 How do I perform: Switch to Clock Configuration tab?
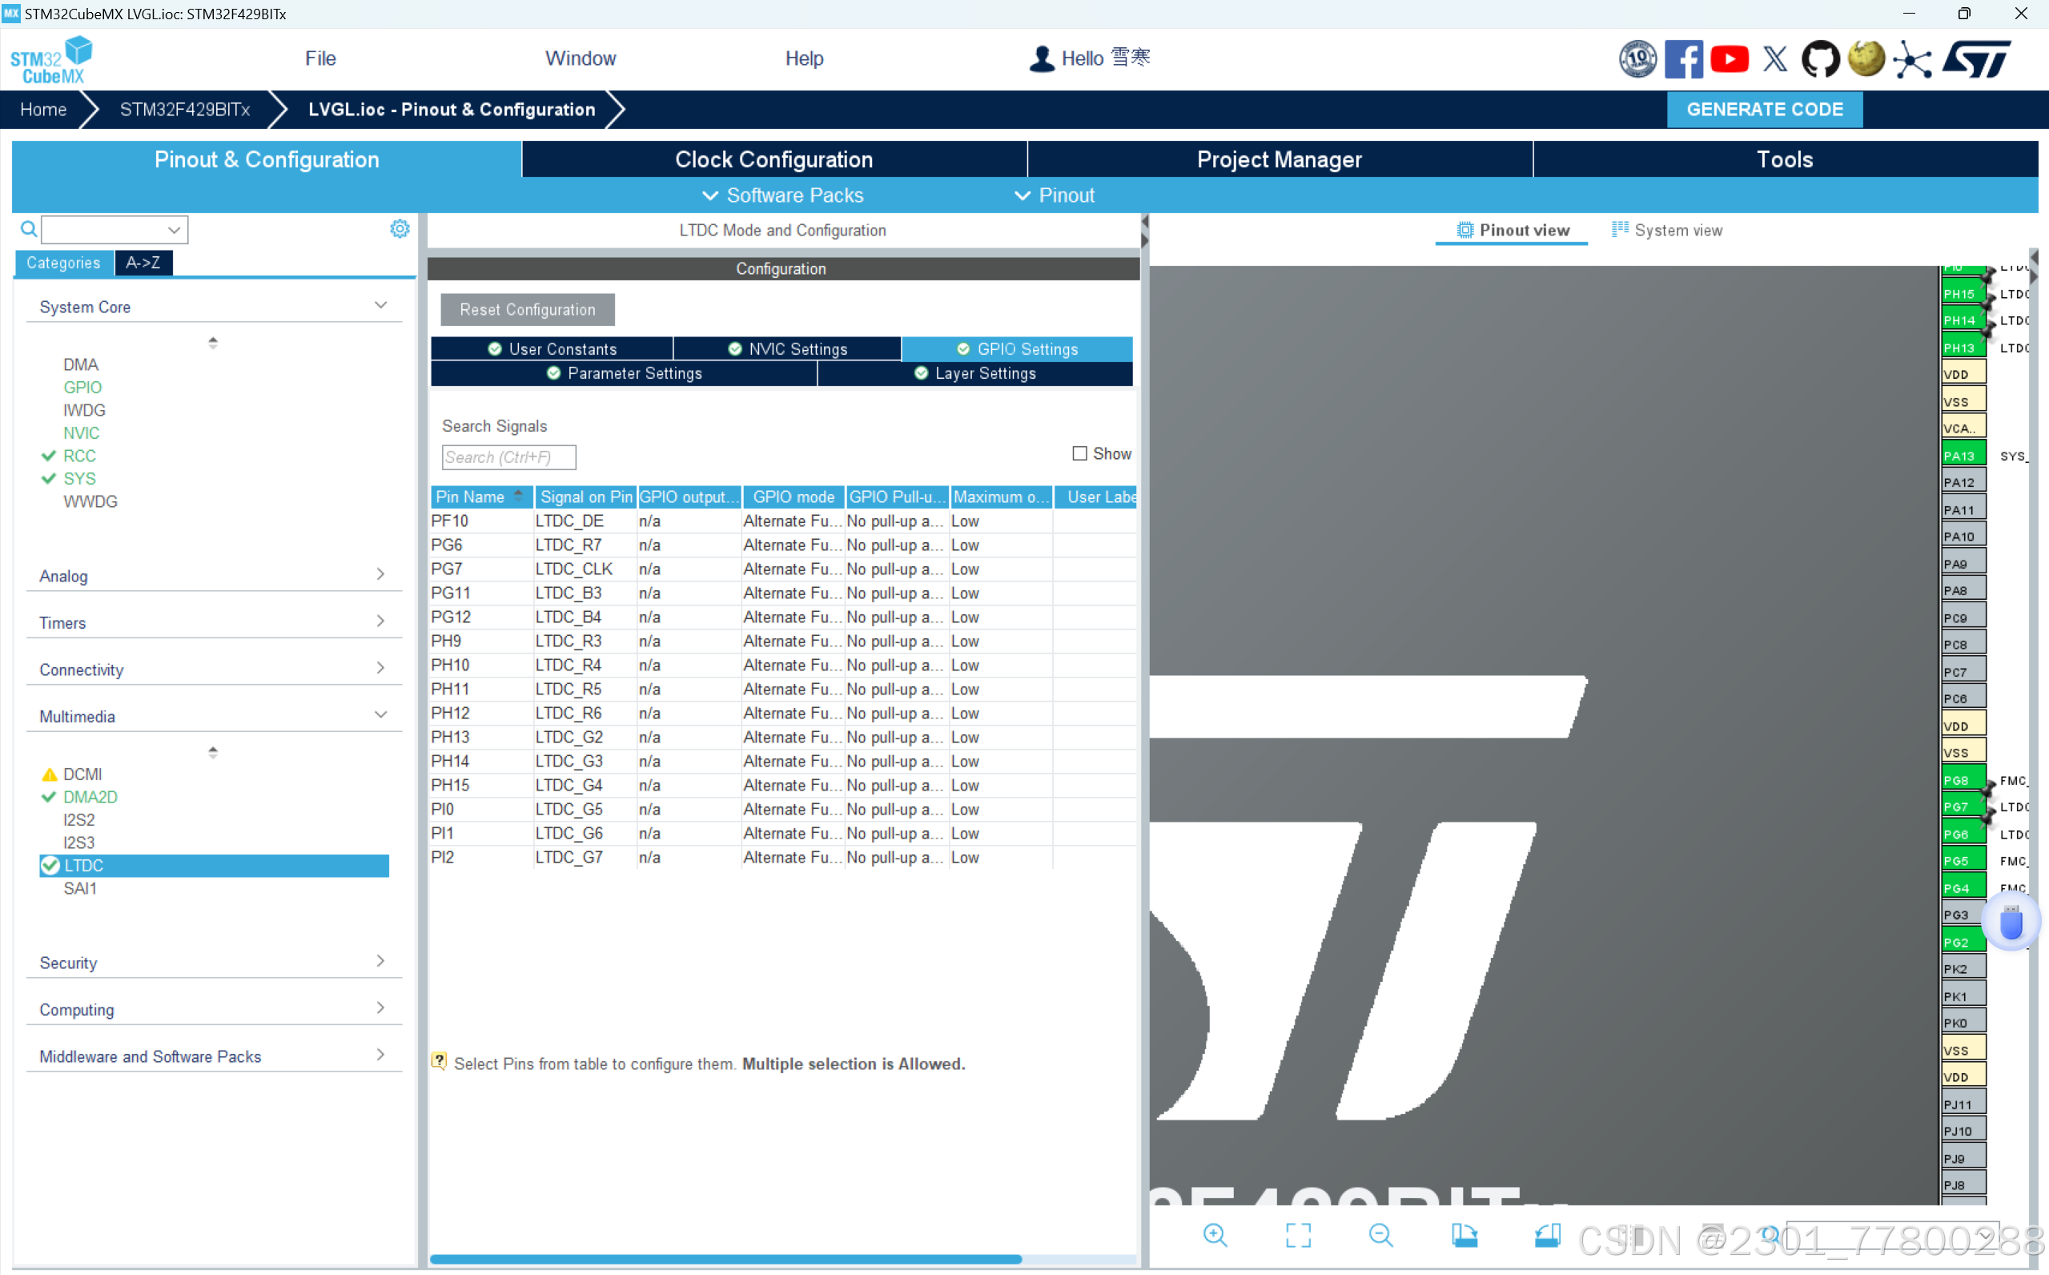[773, 159]
